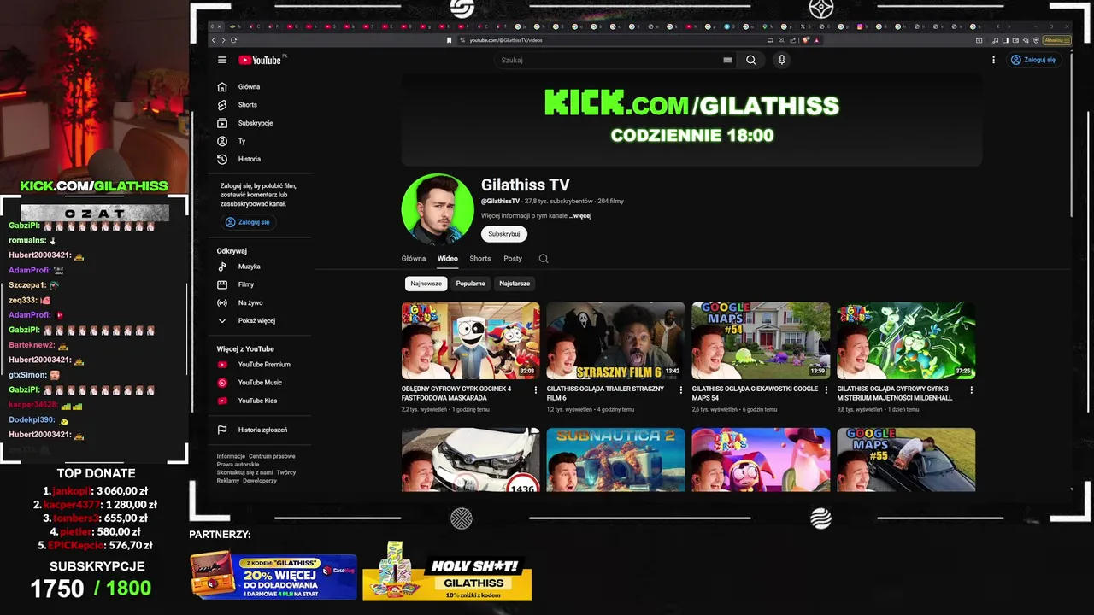Click the Gilathiss TV channel avatar
Viewport: 1094px width, 615px height.
tap(438, 209)
